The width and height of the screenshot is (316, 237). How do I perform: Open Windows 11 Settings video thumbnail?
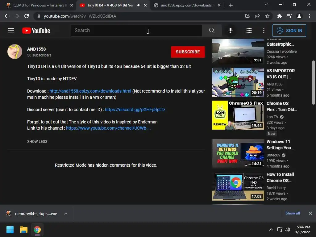(238, 153)
